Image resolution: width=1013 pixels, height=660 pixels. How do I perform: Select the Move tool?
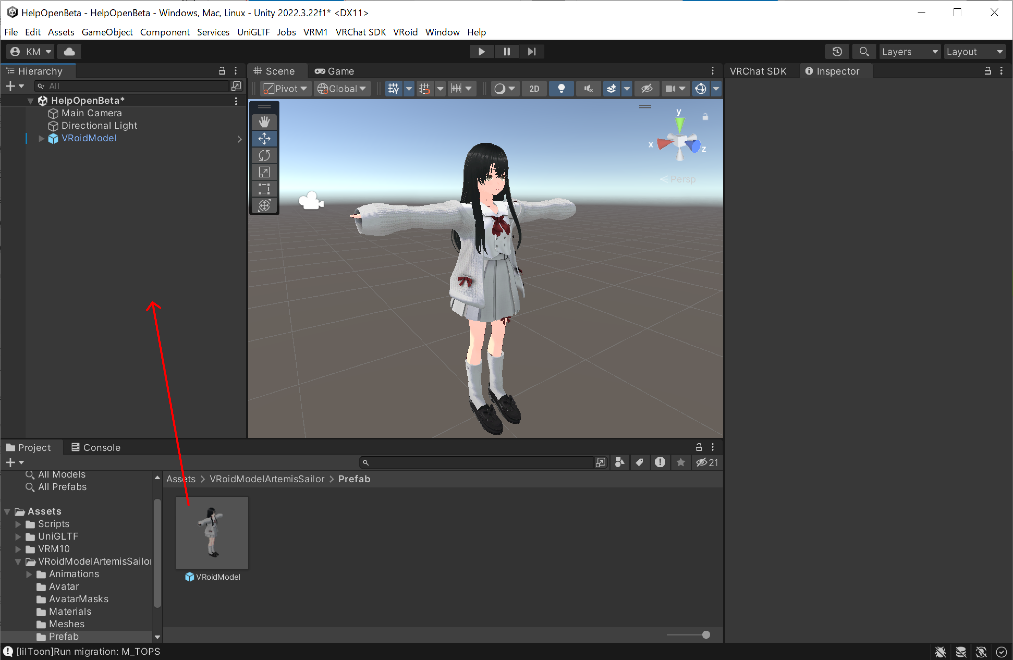(x=264, y=139)
